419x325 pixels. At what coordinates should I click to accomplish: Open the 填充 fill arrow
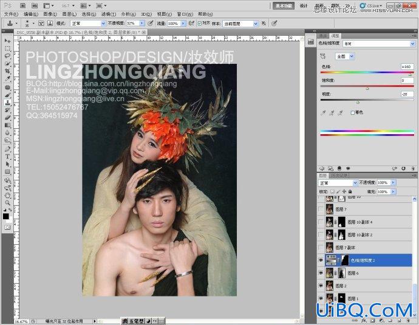coord(393,191)
